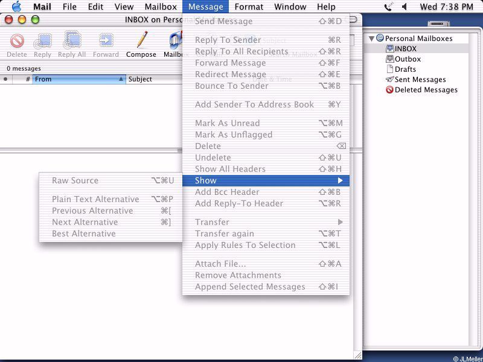The image size is (483, 362).
Task: Open the Mailbox menu in the menu bar
Action: [161, 7]
